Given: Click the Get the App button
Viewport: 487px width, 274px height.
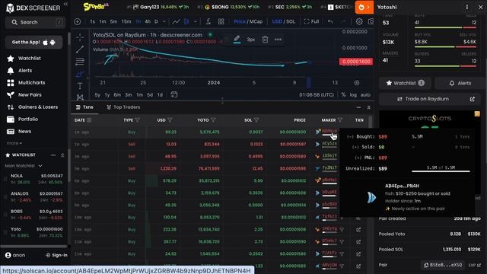Looking at the screenshot, I should pyautogui.click(x=33, y=43).
